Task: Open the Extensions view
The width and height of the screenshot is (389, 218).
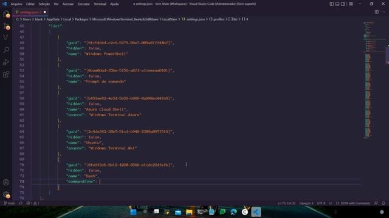Action: 6,74
